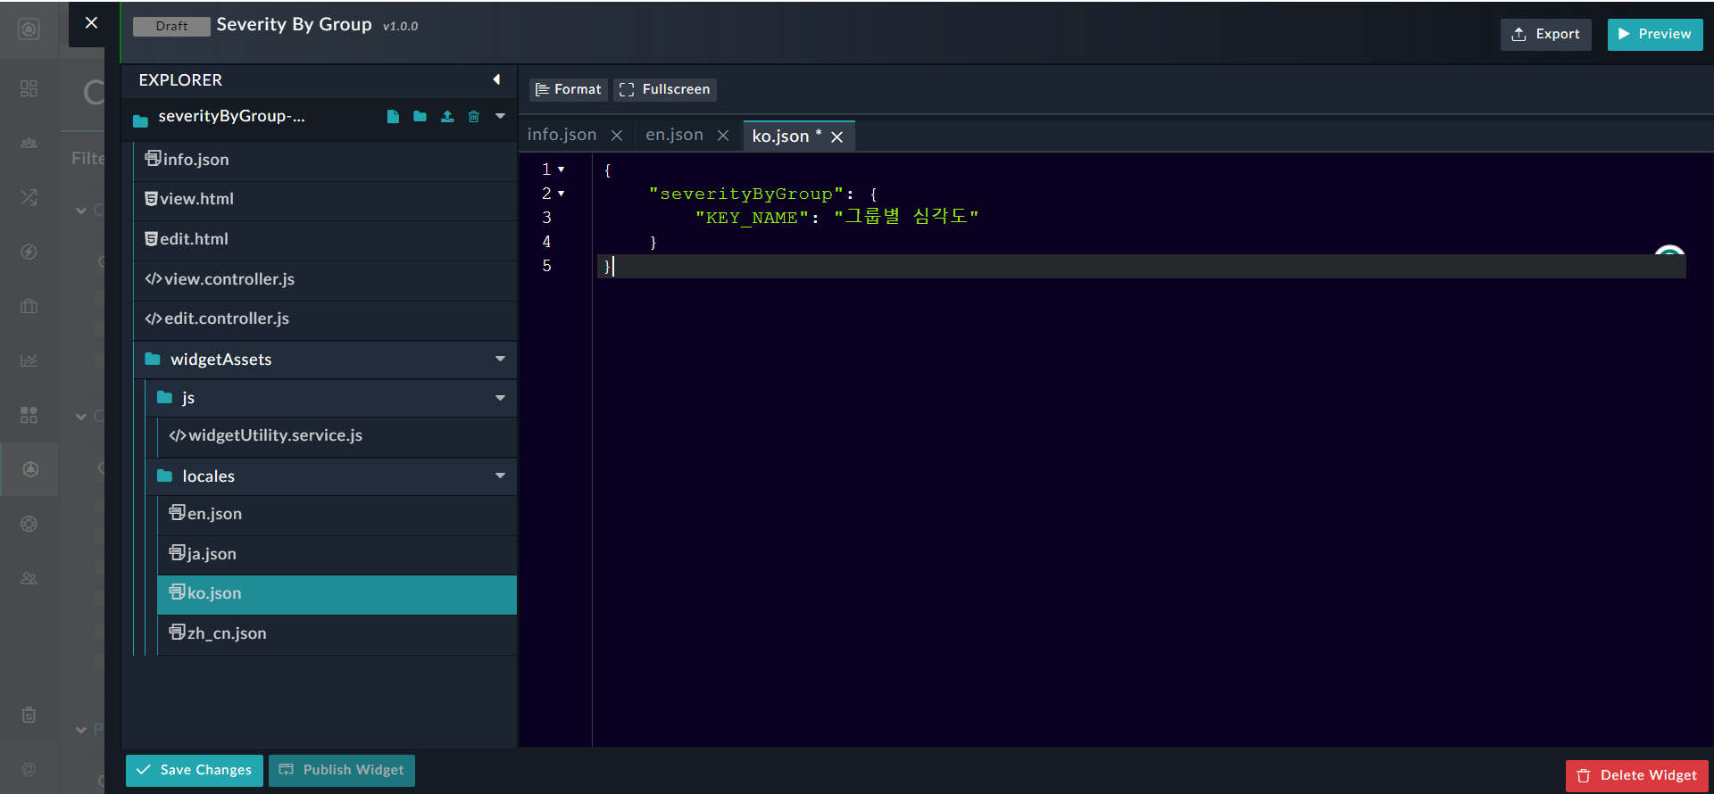The height and width of the screenshot is (794, 1714).
Task: Open ja.json locale file
Action: pos(337,554)
